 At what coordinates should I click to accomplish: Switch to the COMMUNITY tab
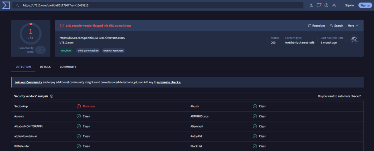coord(68,67)
